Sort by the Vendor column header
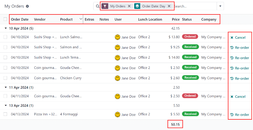 [40, 19]
